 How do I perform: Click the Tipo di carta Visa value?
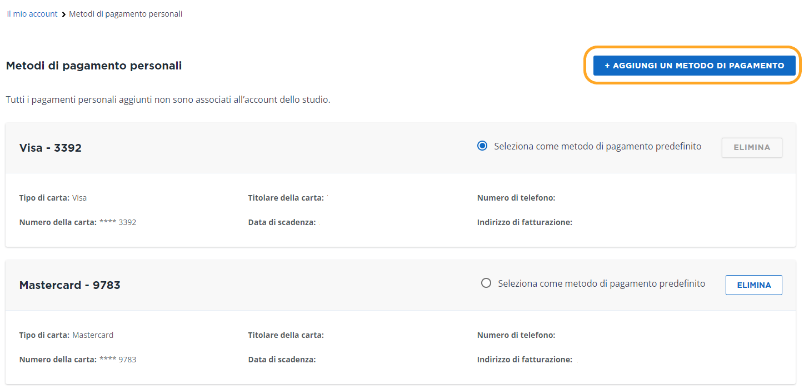point(79,198)
